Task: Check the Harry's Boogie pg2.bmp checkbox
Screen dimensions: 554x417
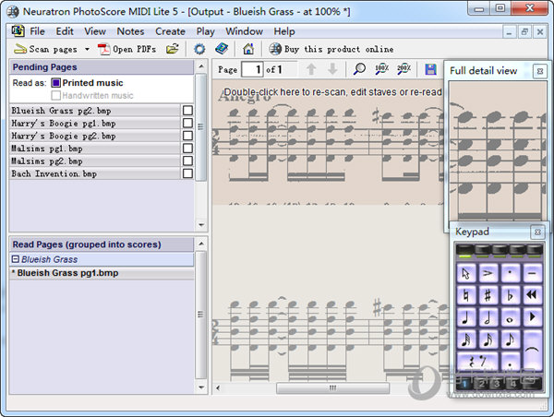Action: coord(187,136)
